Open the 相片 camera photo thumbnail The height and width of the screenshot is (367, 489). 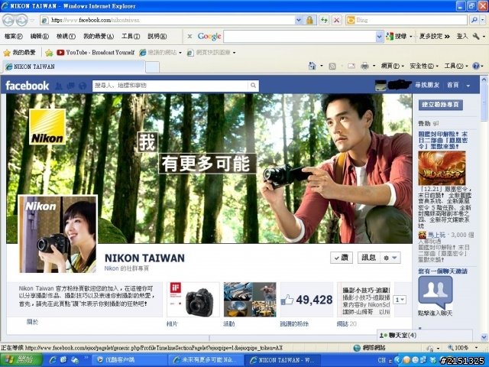[x=193, y=300]
